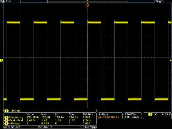This screenshot has height=129, width=172.
Task: Click the channel 1 ground reference marker
Action: (x=1, y=60)
